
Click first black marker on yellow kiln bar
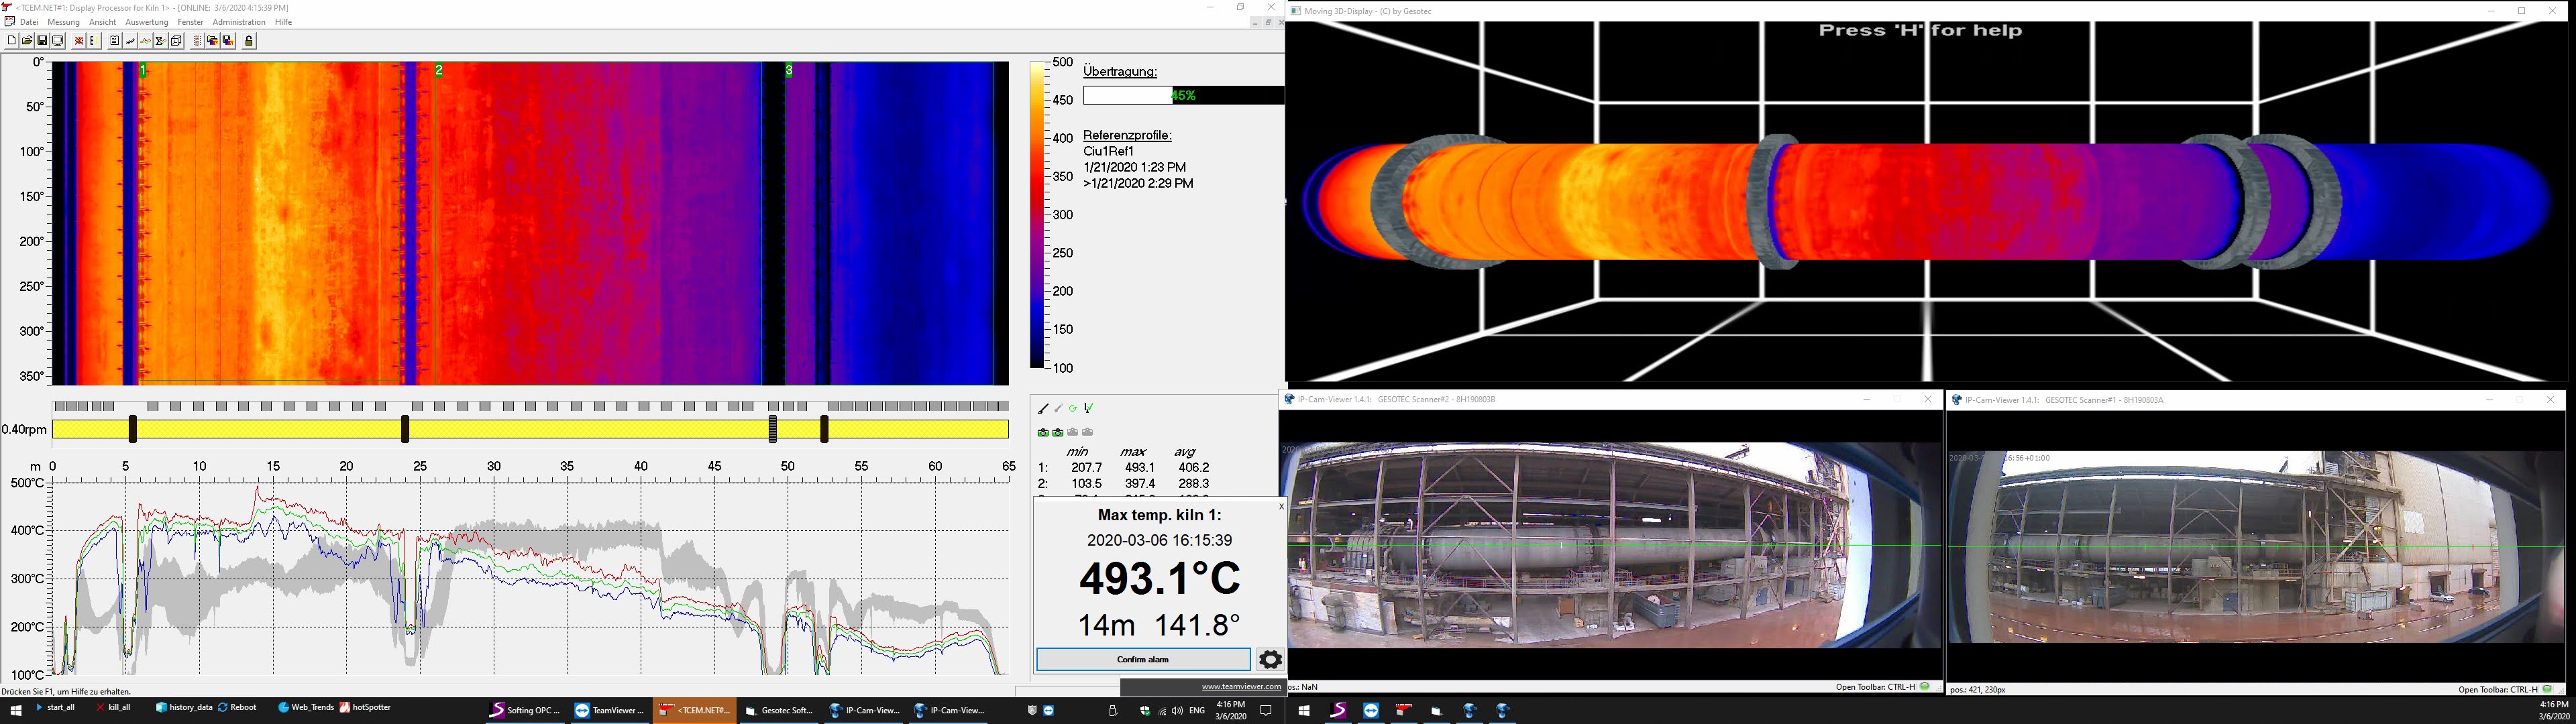pyautogui.click(x=132, y=429)
